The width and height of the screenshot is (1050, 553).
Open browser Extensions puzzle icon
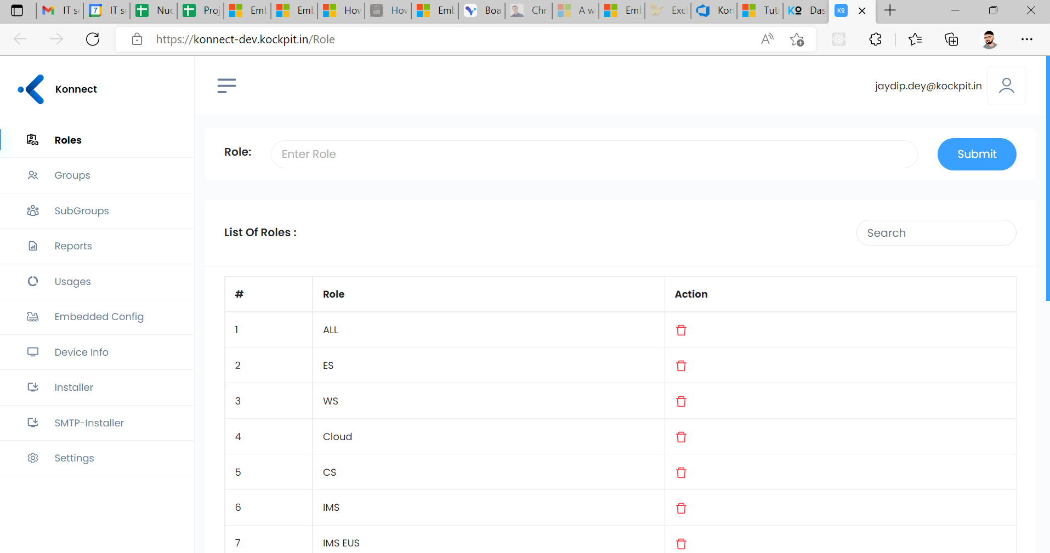pos(875,39)
